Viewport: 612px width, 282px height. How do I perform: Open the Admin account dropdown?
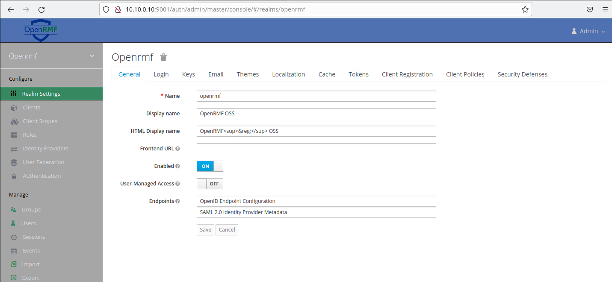[x=588, y=31]
